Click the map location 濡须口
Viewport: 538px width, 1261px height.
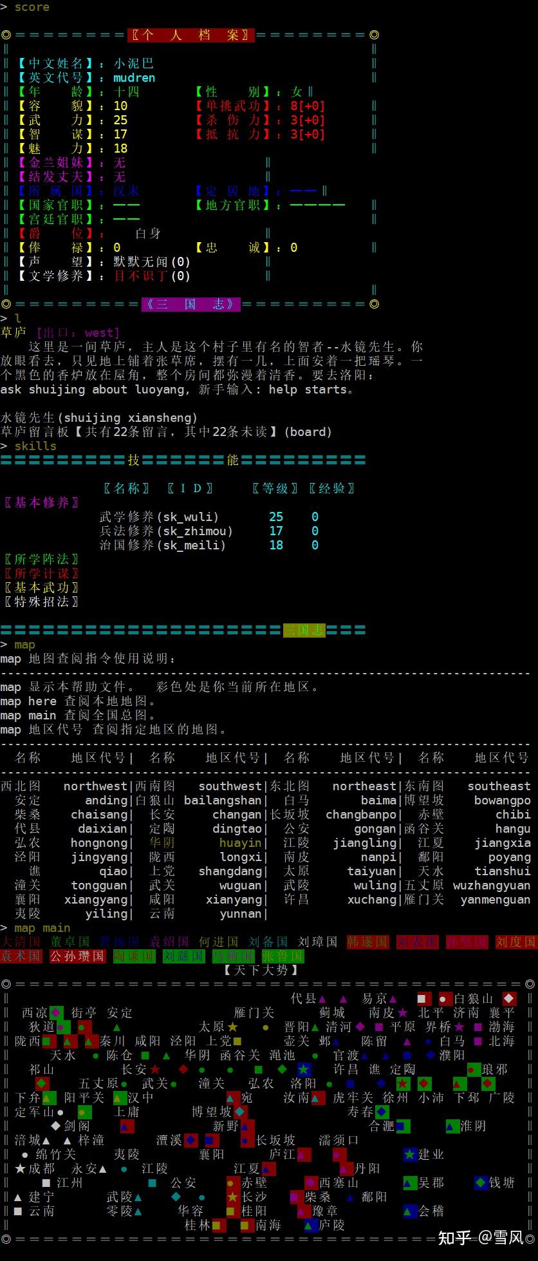coord(339,1140)
